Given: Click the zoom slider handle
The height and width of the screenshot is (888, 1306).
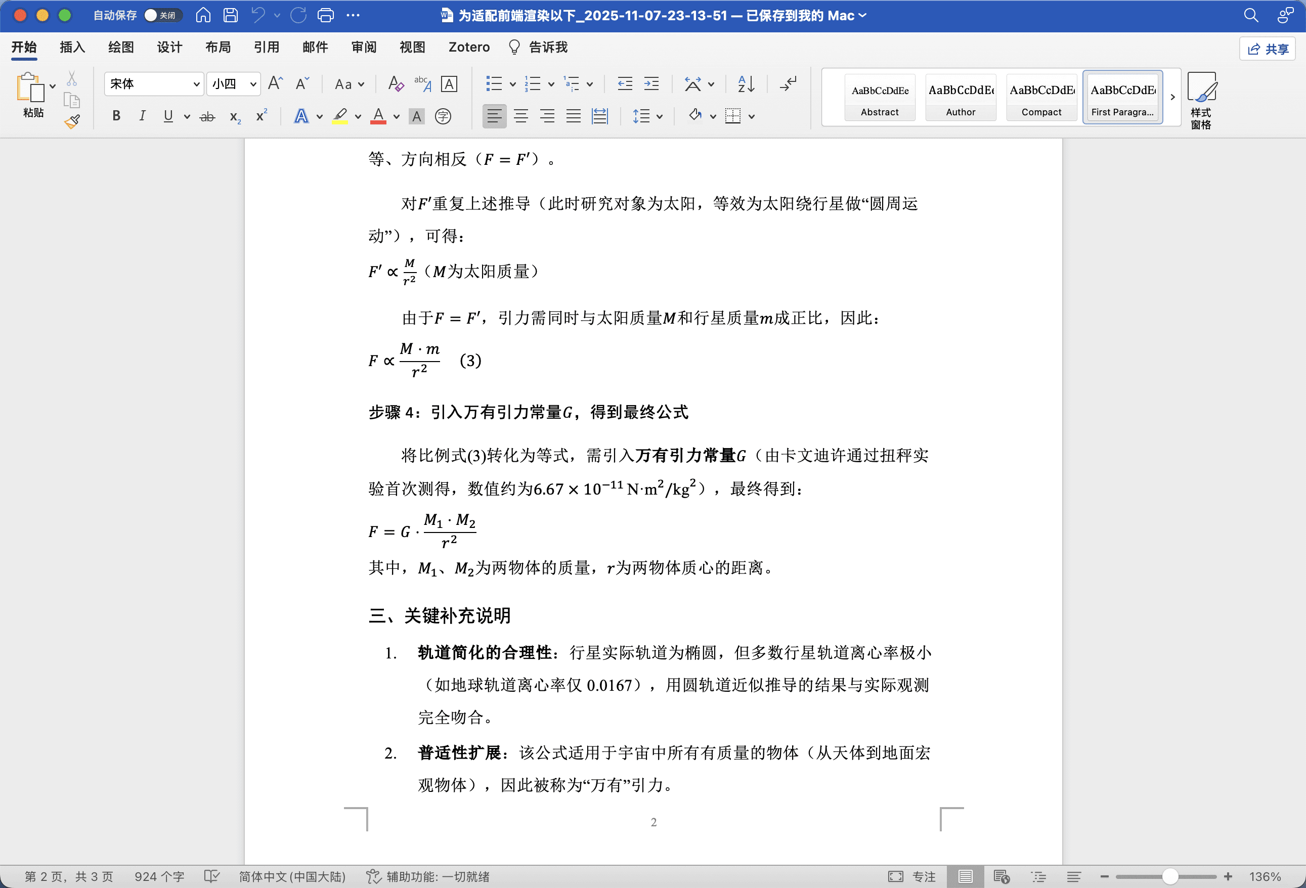Looking at the screenshot, I should click(1170, 876).
